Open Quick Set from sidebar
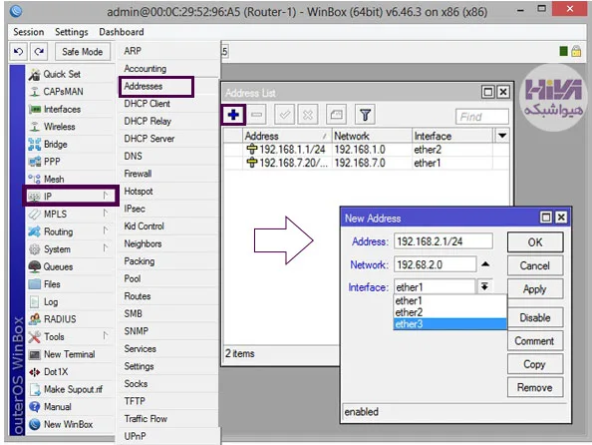592x445 pixels. (62, 74)
